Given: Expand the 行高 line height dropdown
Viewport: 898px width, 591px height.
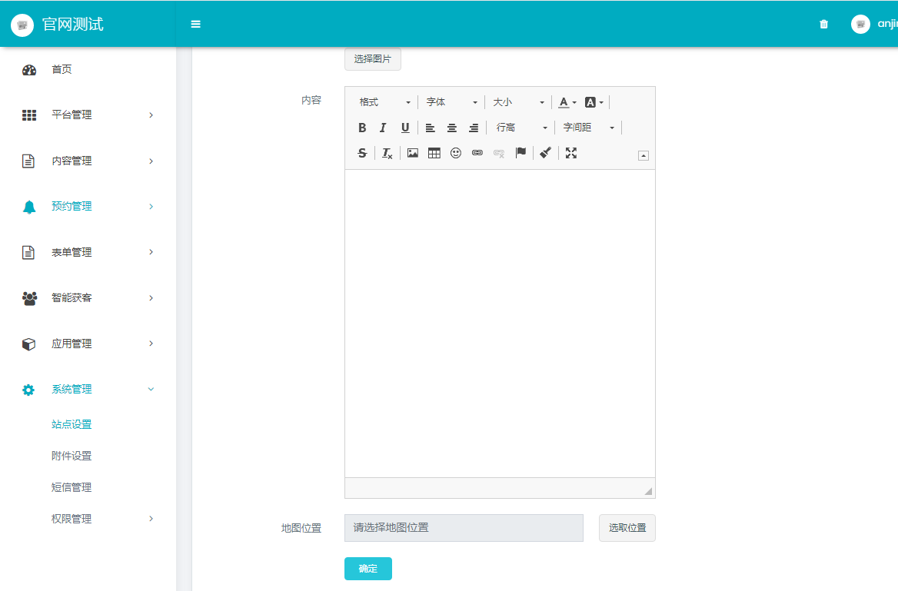Looking at the screenshot, I should pyautogui.click(x=521, y=128).
